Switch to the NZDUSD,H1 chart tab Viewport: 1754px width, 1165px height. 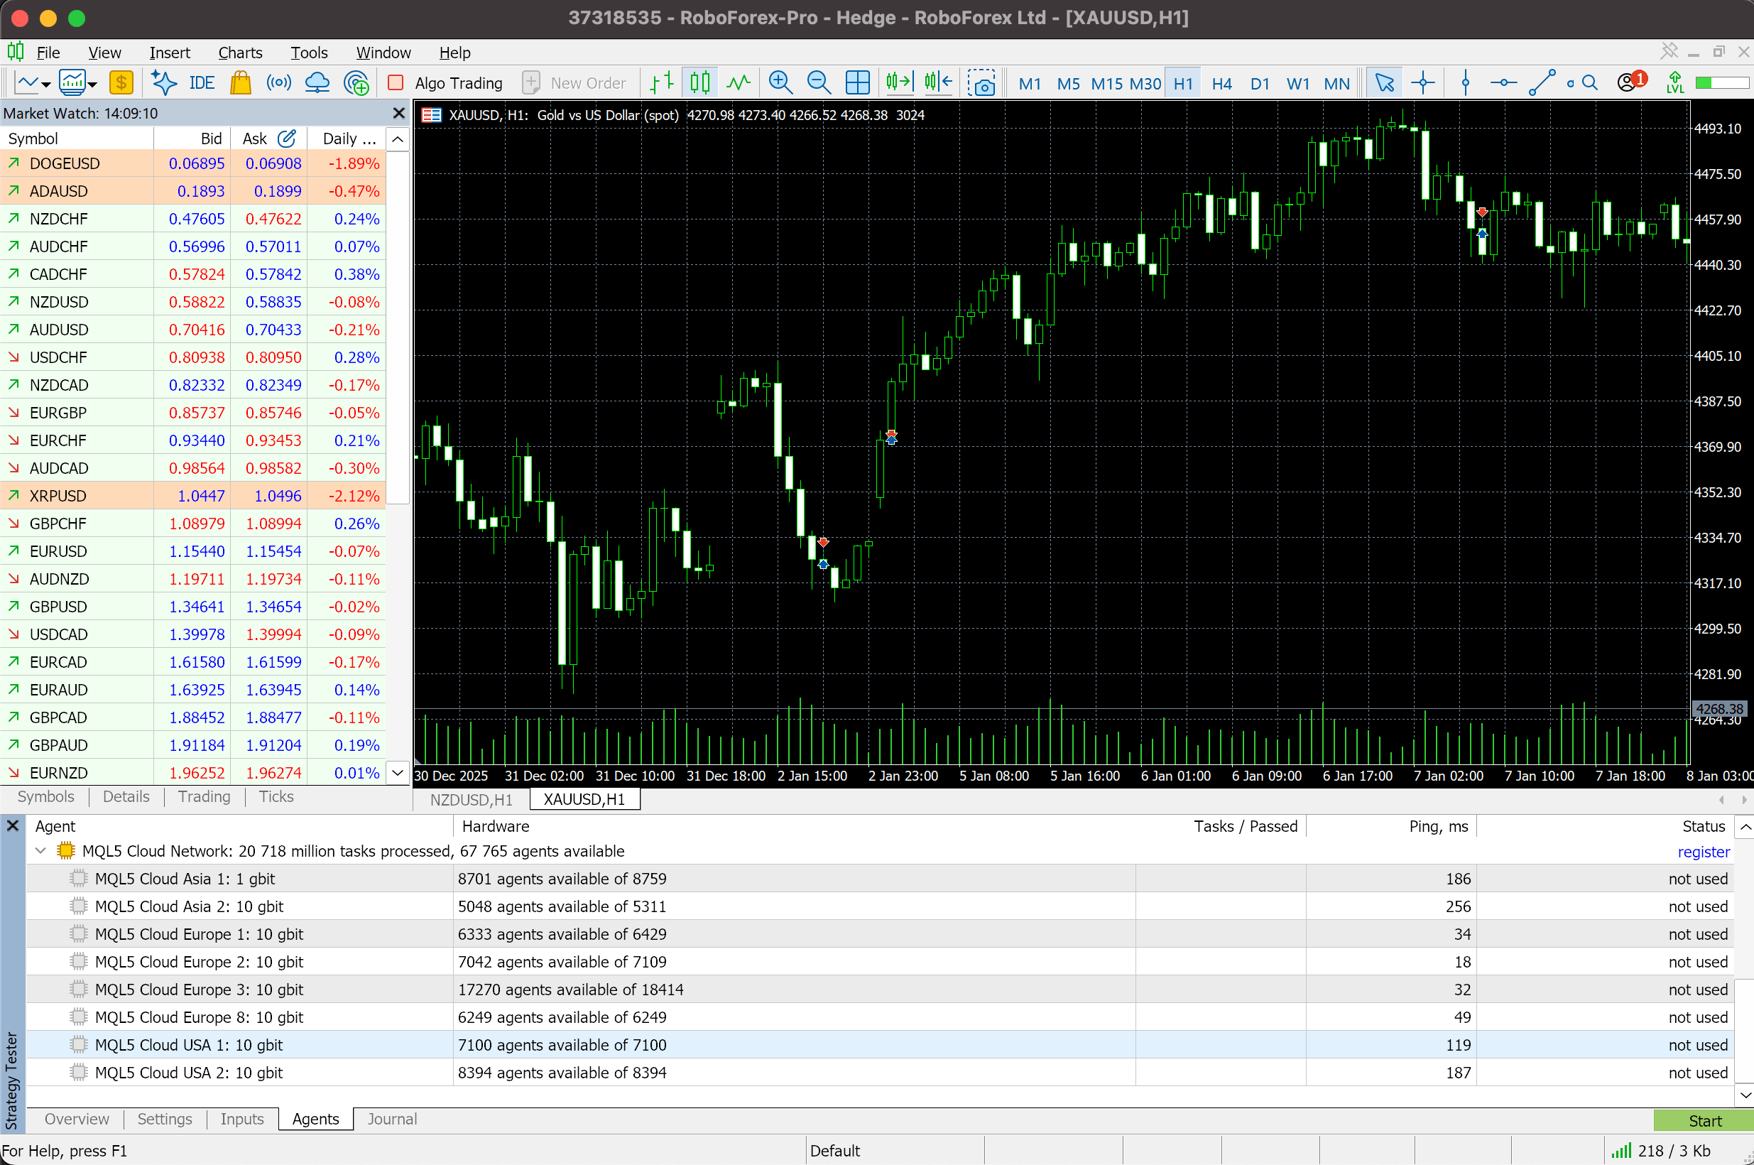471,799
